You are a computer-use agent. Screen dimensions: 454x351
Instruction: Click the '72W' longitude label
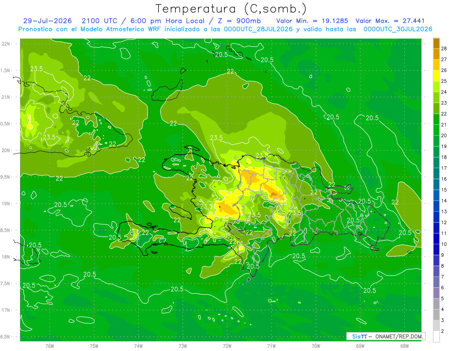[x=227, y=346]
